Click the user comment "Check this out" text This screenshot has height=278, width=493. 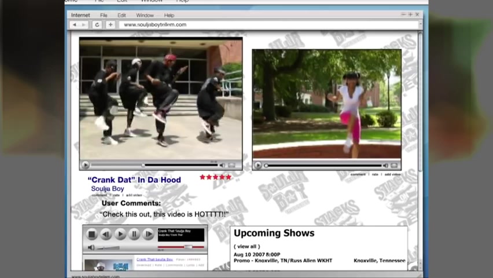click(x=164, y=214)
